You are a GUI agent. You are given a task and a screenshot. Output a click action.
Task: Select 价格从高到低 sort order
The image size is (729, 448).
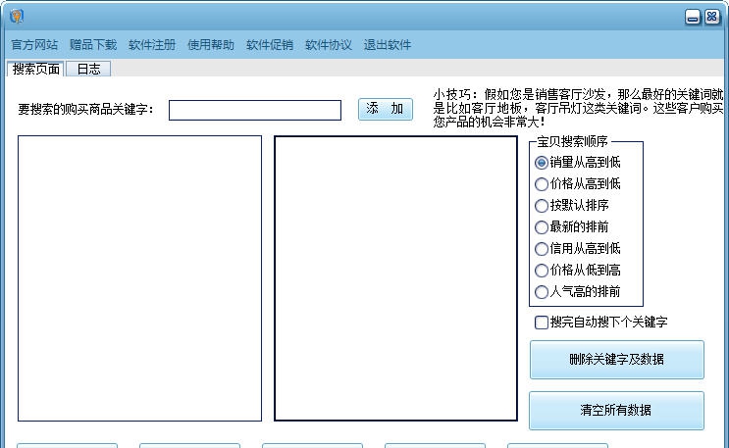578,184
